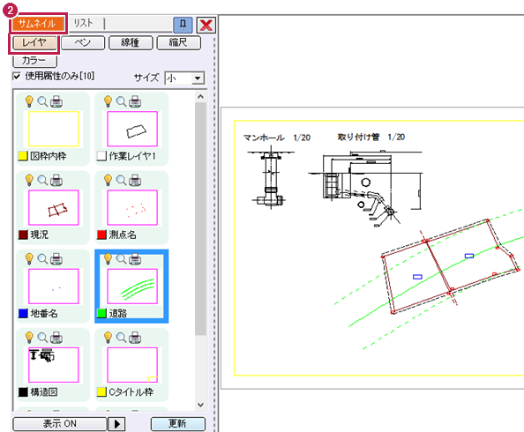The width and height of the screenshot is (524, 432).
Task: Click the pushpin icon to pin panel
Action: 183,25
